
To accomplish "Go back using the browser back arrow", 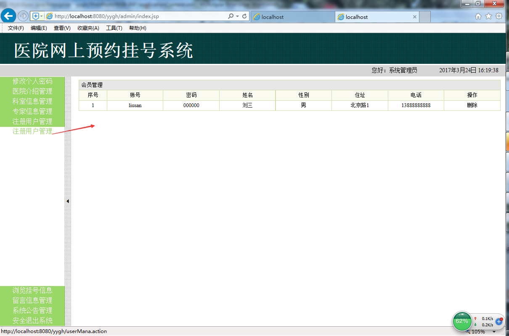I will coord(8,16).
